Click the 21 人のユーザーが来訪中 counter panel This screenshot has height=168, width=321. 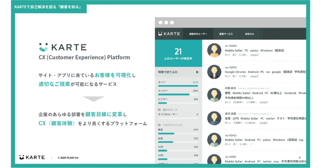178,53
